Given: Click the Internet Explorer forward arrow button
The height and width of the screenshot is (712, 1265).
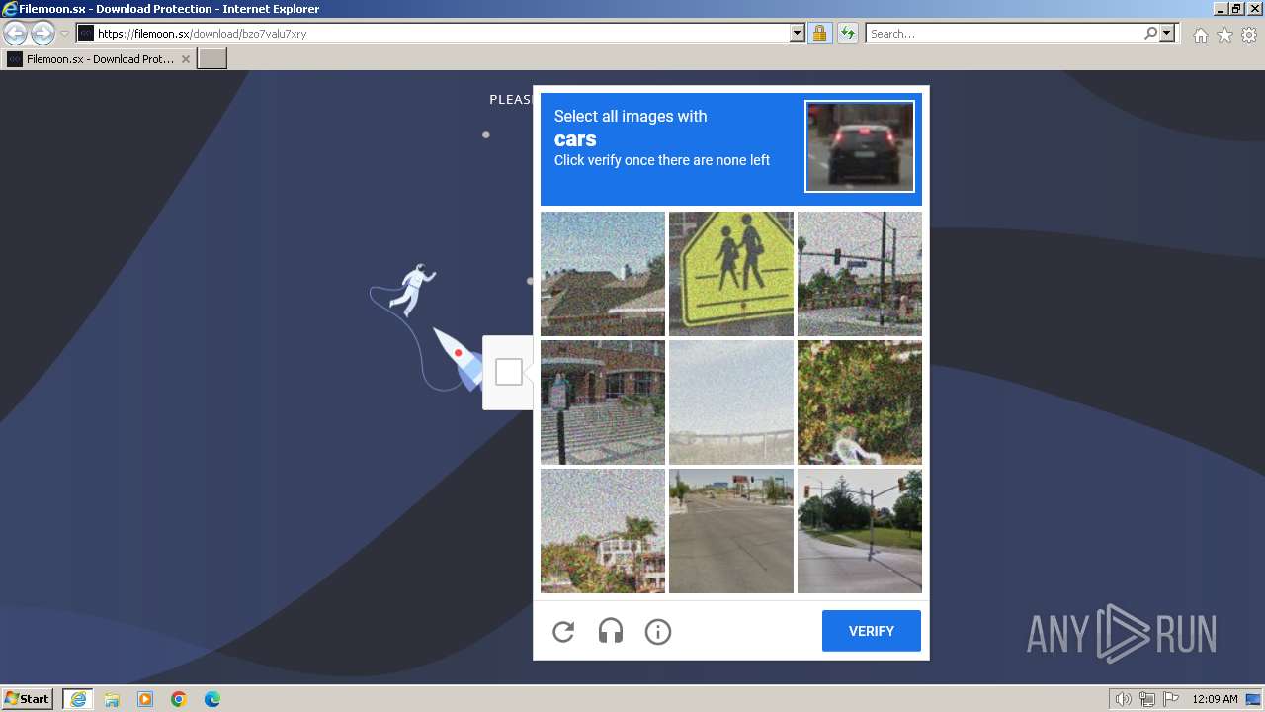Looking at the screenshot, I should pyautogui.click(x=42, y=33).
